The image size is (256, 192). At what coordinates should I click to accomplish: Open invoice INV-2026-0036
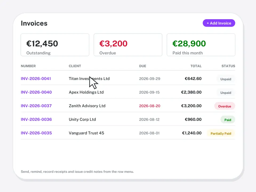36,119
